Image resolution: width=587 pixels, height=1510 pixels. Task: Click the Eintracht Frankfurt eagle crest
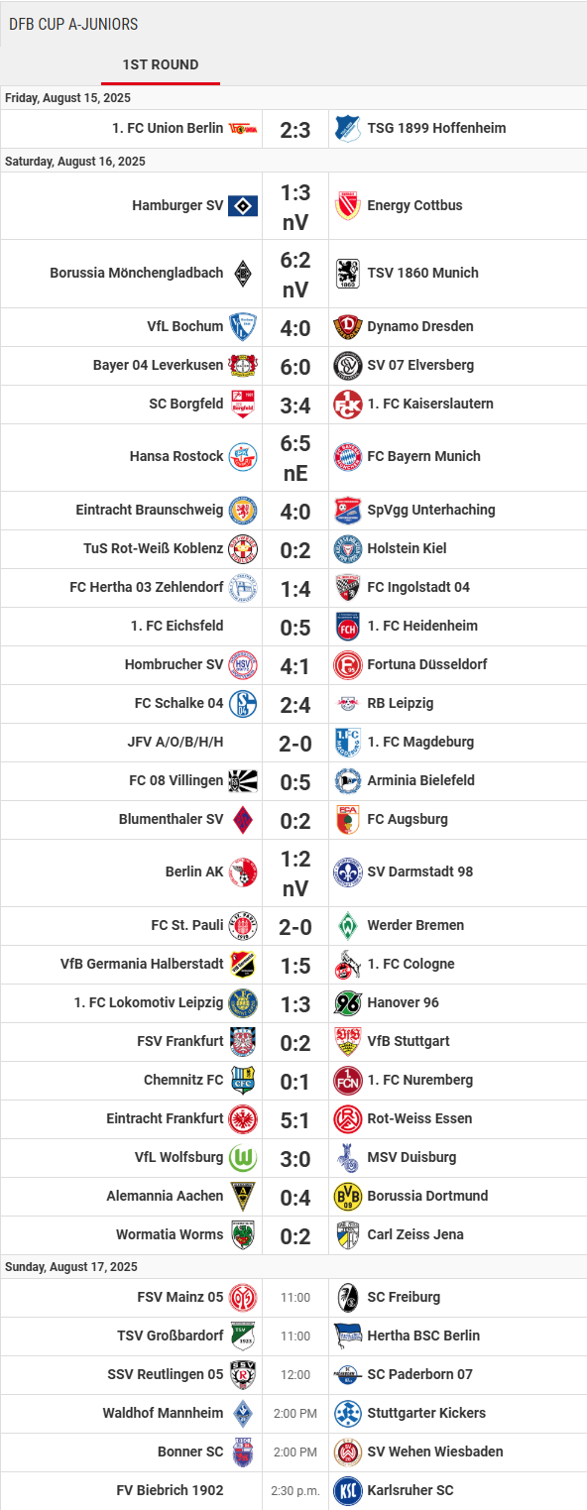243,1119
